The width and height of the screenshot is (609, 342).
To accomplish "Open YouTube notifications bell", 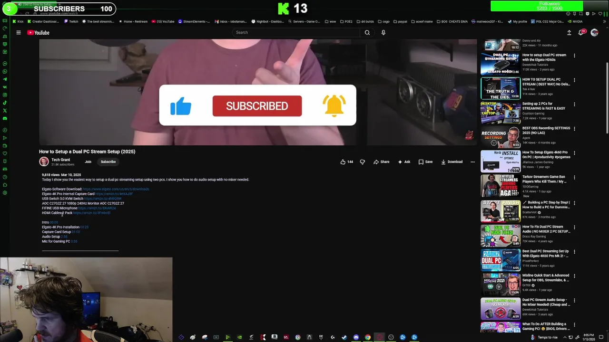I will tap(581, 32).
